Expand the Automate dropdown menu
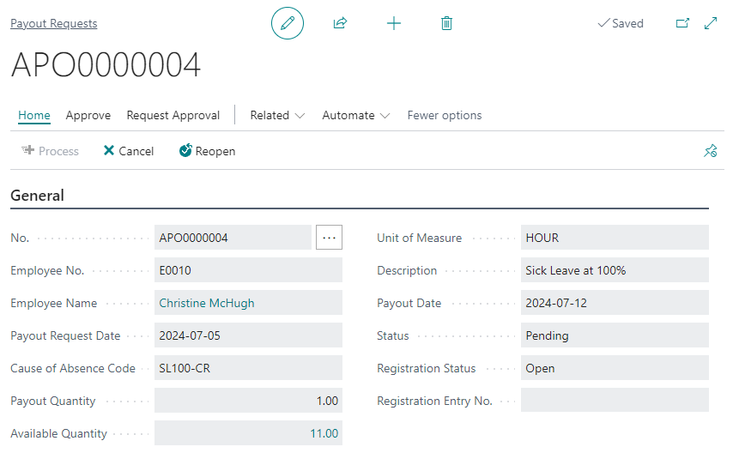 click(x=355, y=115)
